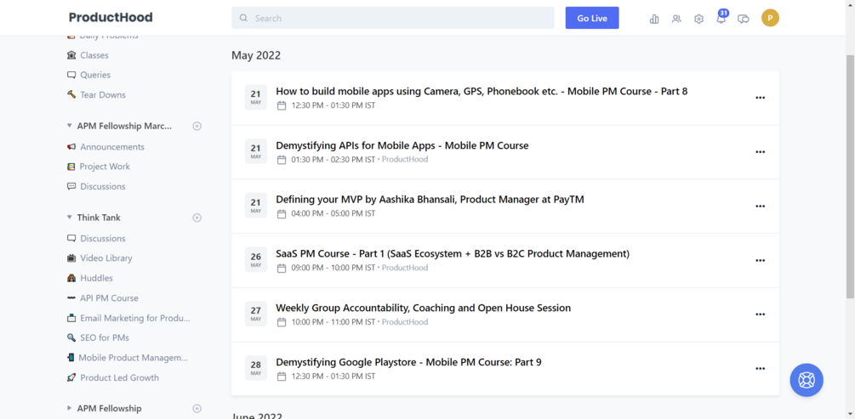Select Tear Downs in sidebar
Image resolution: width=855 pixels, height=419 pixels.
point(102,95)
